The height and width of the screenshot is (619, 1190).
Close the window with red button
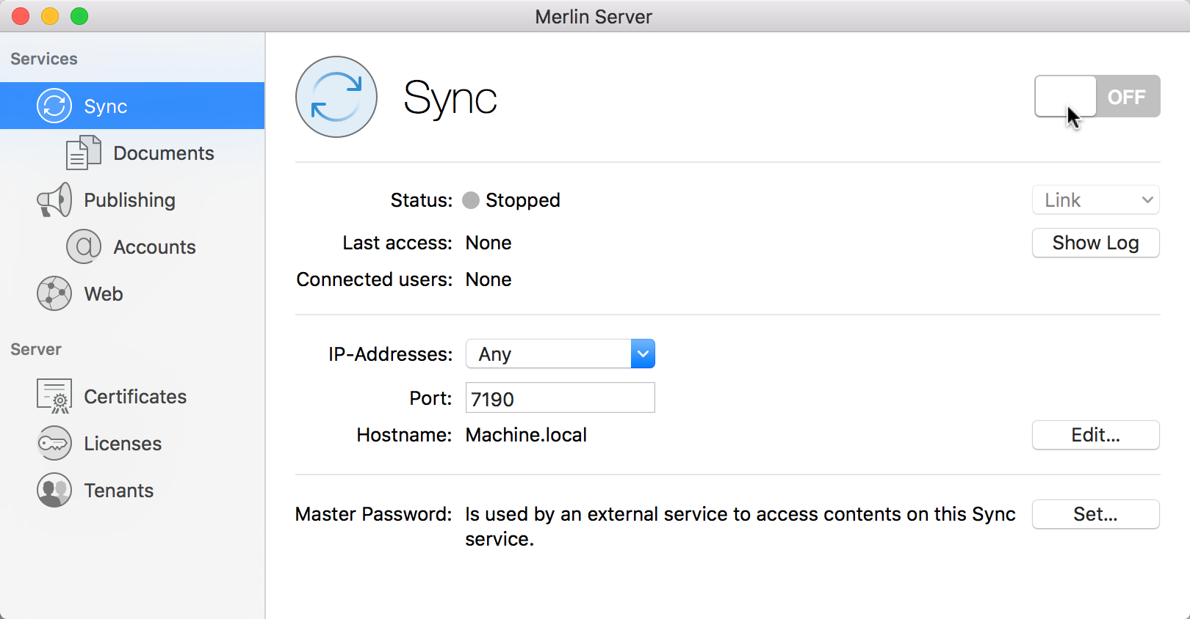(x=21, y=16)
